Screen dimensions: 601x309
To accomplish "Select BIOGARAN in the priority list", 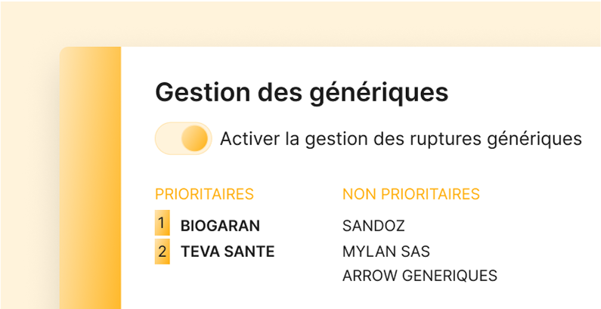I will click(x=220, y=226).
